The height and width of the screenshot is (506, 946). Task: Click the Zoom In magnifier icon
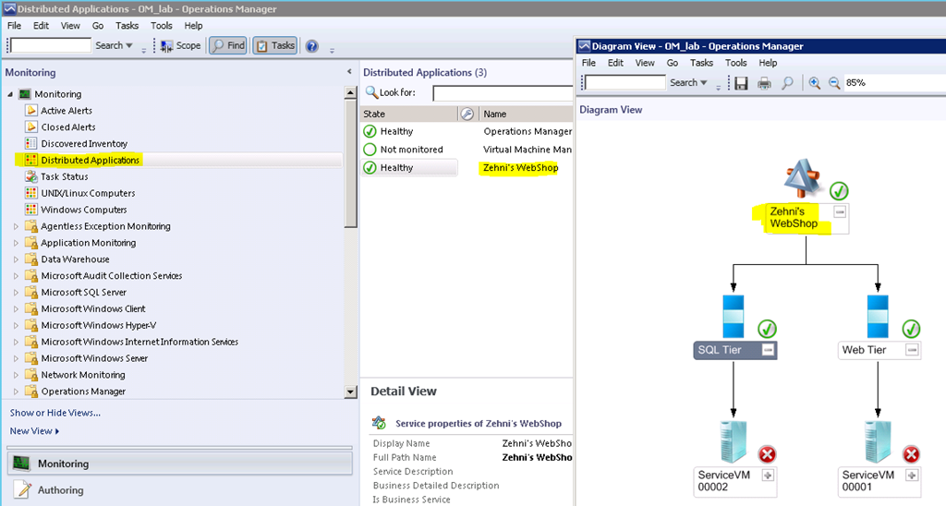(x=814, y=83)
